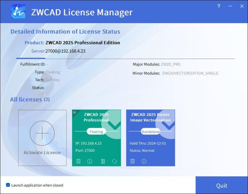Close the License Manager window
This screenshot has width=248, height=194.
click(x=242, y=6)
